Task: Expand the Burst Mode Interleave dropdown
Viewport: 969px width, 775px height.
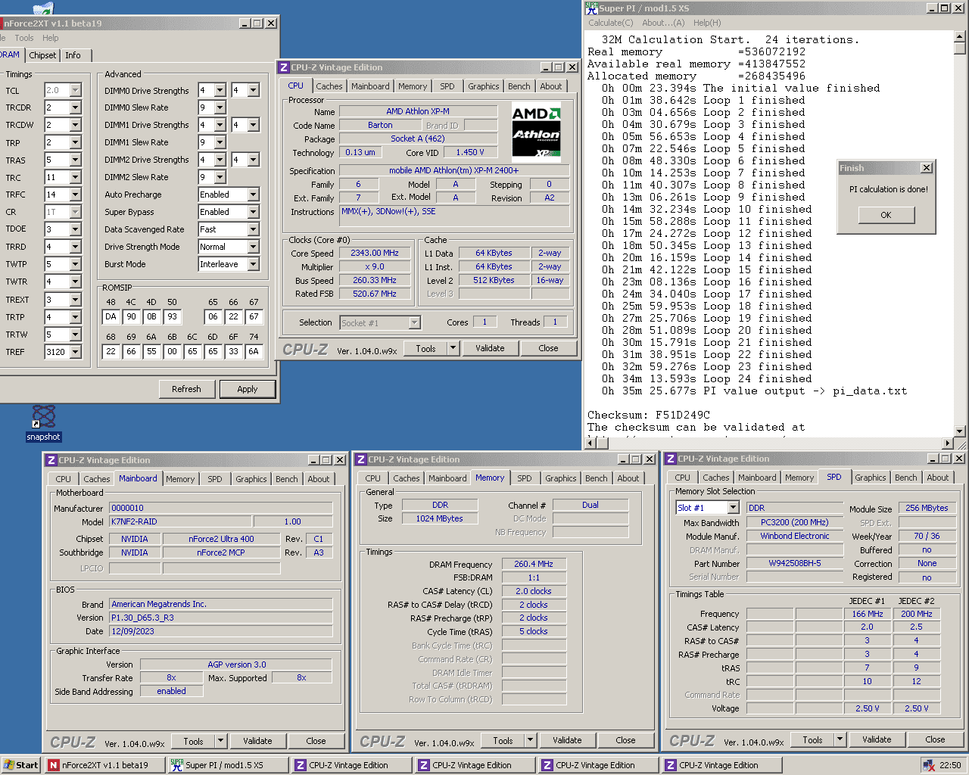Action: point(253,264)
